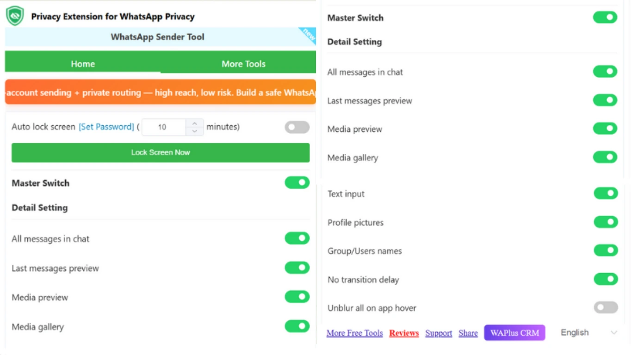Image resolution: width=632 pixels, height=355 pixels.
Task: Open the WAPlus CRM button
Action: pos(514,332)
